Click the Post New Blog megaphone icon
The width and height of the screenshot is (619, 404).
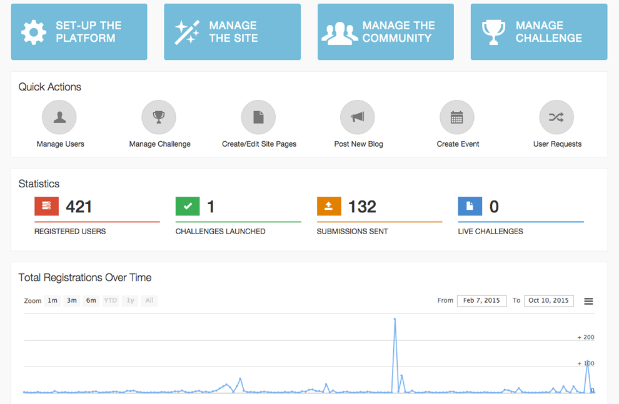(357, 117)
